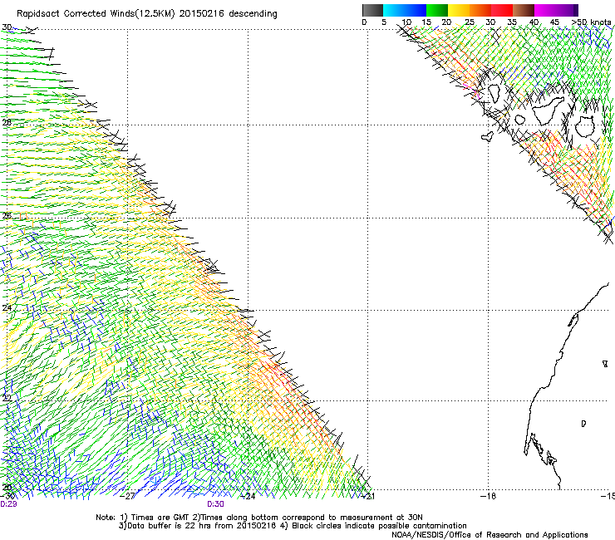This screenshot has height=540, width=615.
Task: Click the small El Hierro island outline
Action: 487,136
